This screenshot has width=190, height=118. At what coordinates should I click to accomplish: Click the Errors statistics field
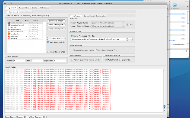click(x=37, y=61)
